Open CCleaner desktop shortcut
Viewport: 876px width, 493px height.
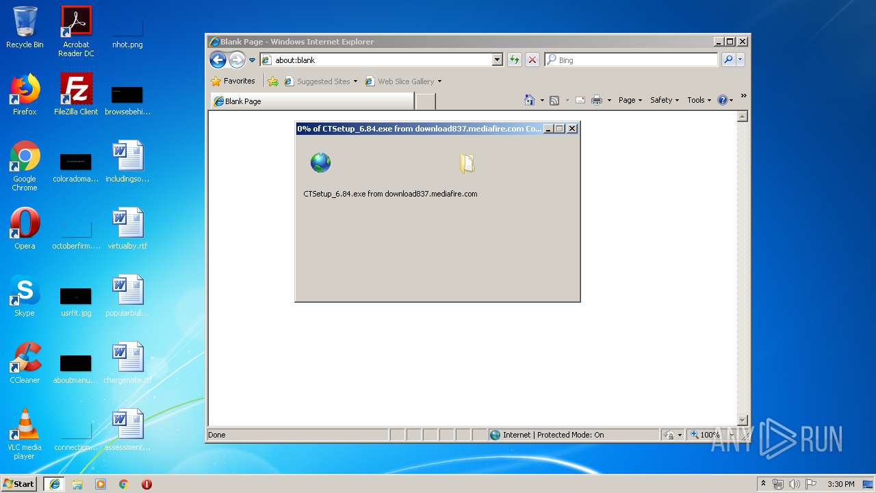tap(25, 363)
